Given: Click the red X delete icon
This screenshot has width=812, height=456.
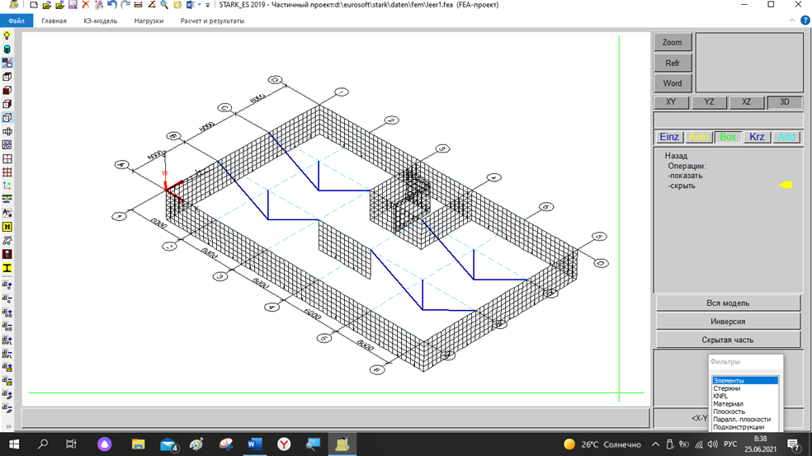Looking at the screenshot, I should tap(86, 5).
